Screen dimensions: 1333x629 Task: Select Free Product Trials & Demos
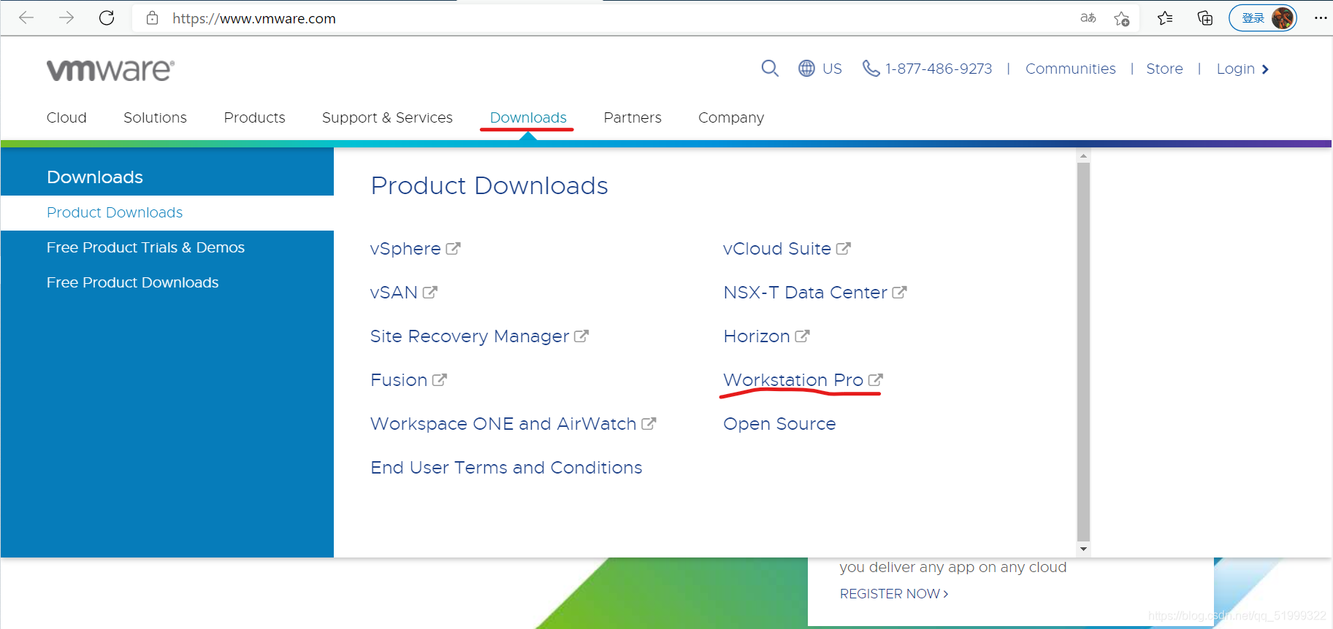point(145,247)
